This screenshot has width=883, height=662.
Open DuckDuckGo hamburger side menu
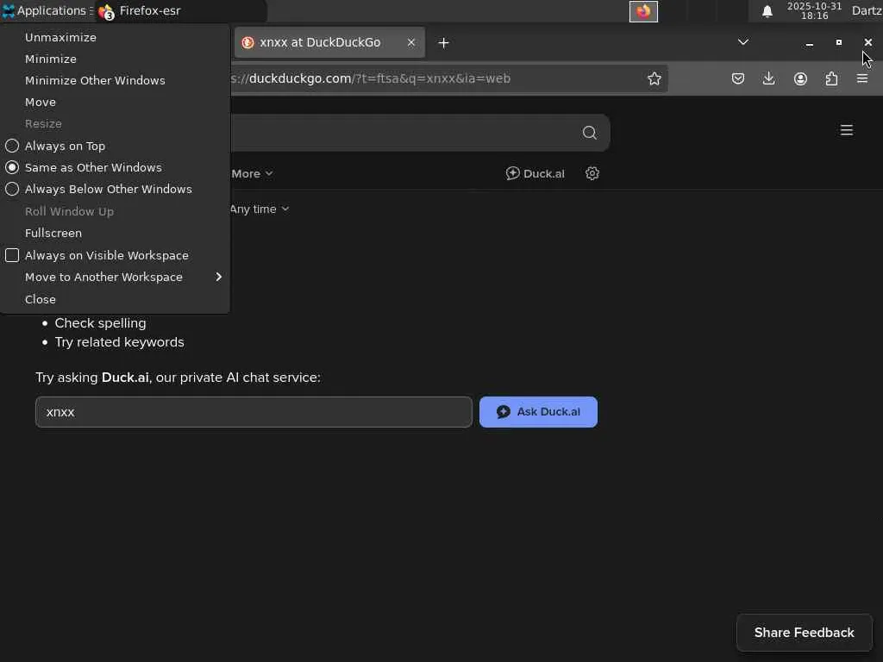tap(847, 130)
